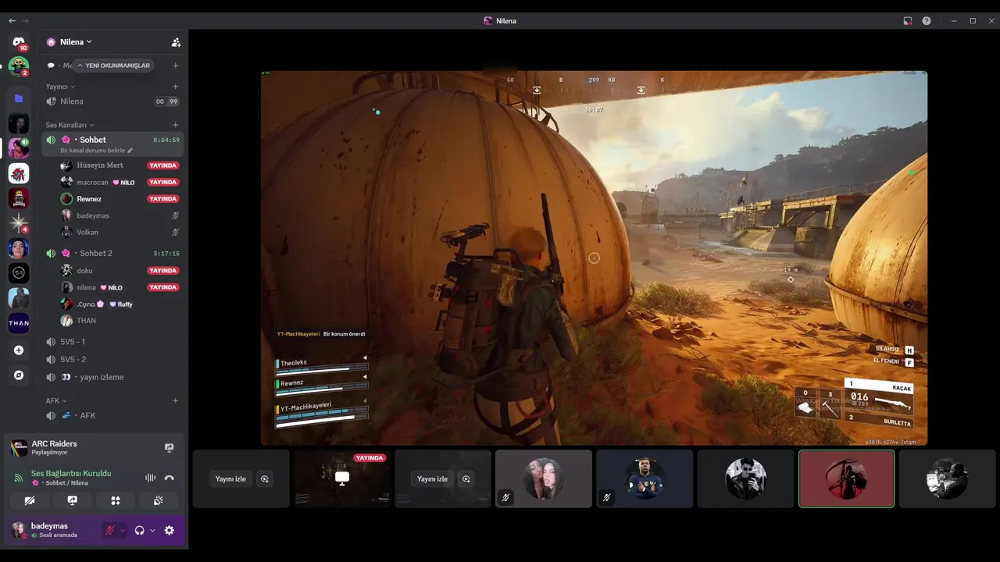Open Discord direct messages home icon
This screenshot has width=1000, height=562.
(19, 42)
